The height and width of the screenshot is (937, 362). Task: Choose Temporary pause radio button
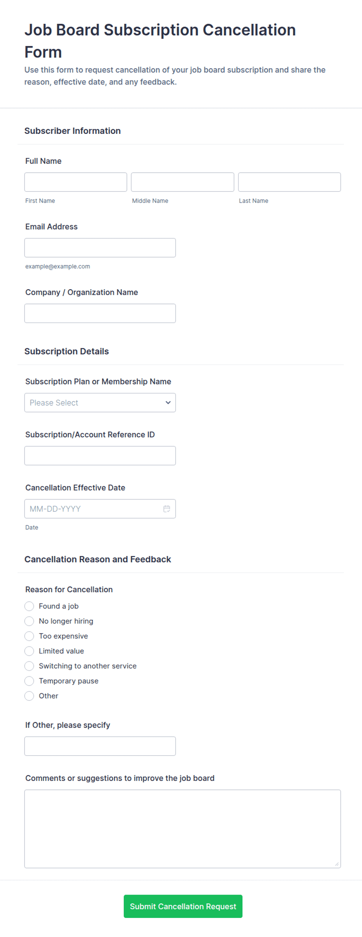[x=29, y=681]
